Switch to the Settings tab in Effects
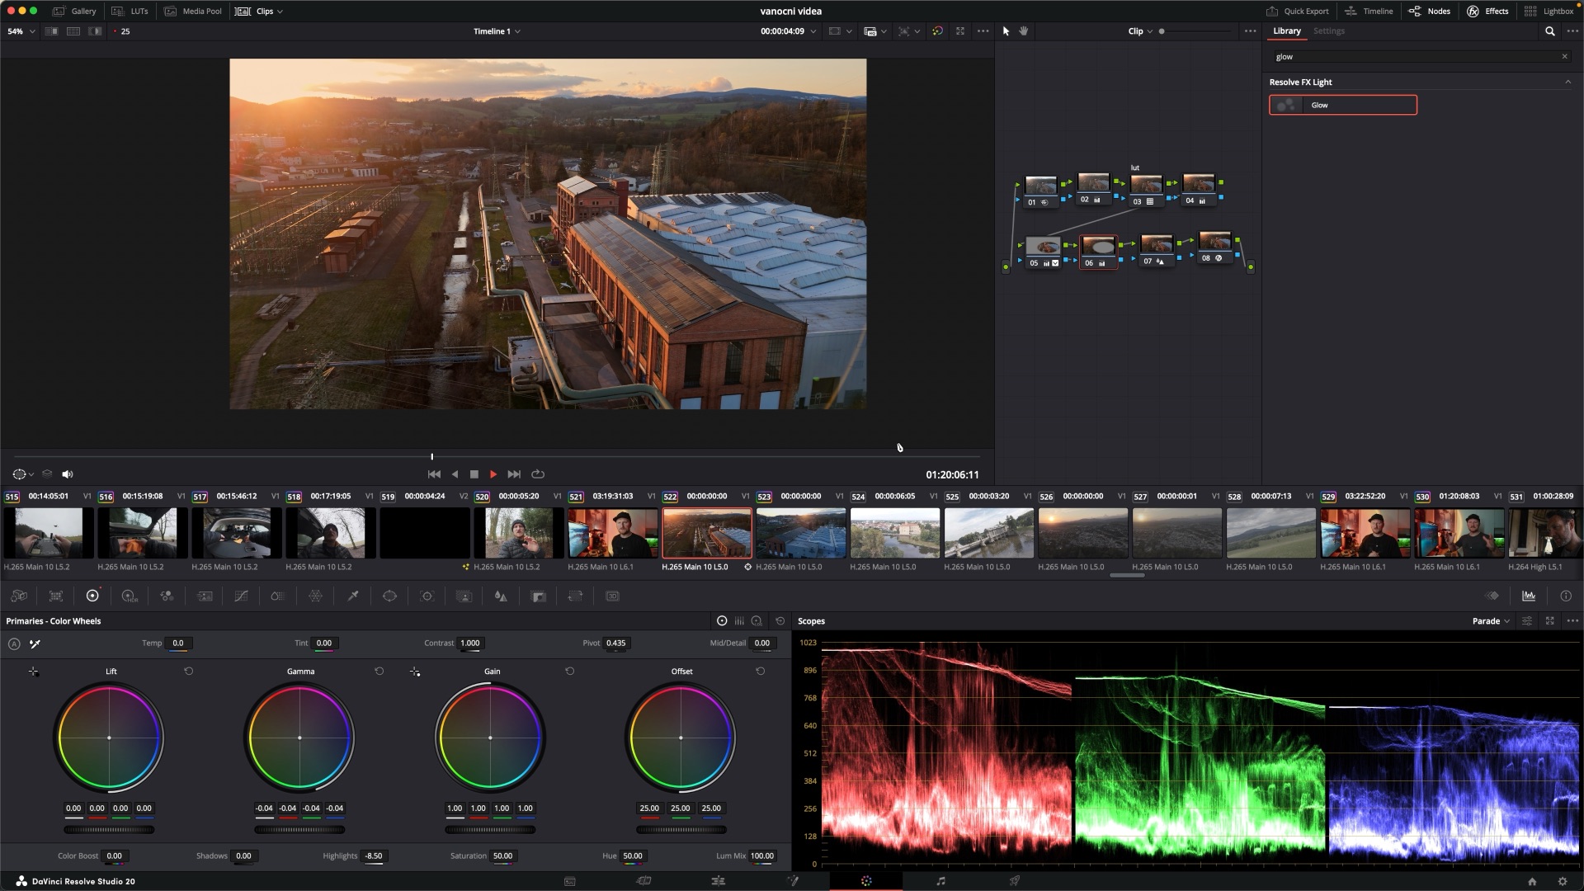The width and height of the screenshot is (1584, 891). 1328,31
